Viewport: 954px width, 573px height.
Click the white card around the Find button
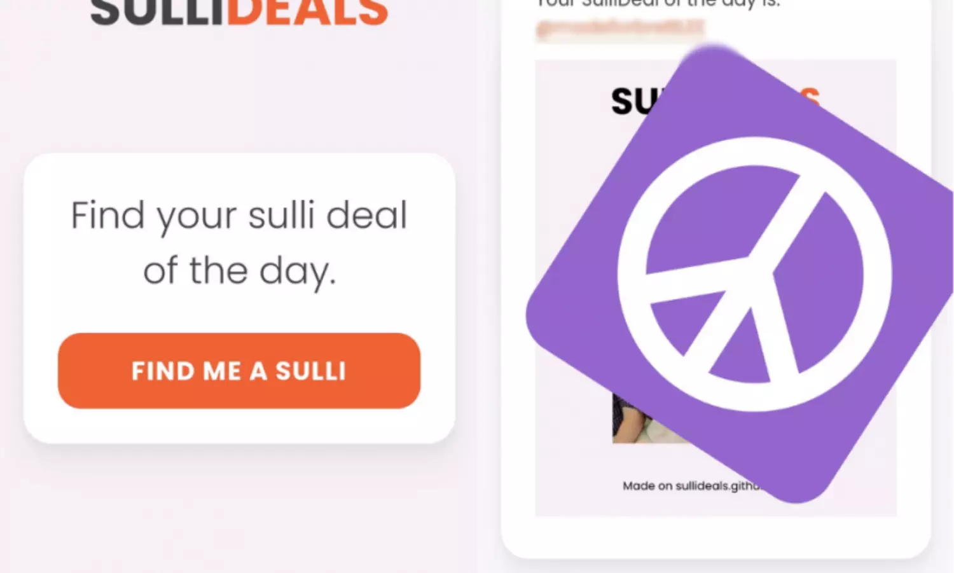[x=239, y=298]
